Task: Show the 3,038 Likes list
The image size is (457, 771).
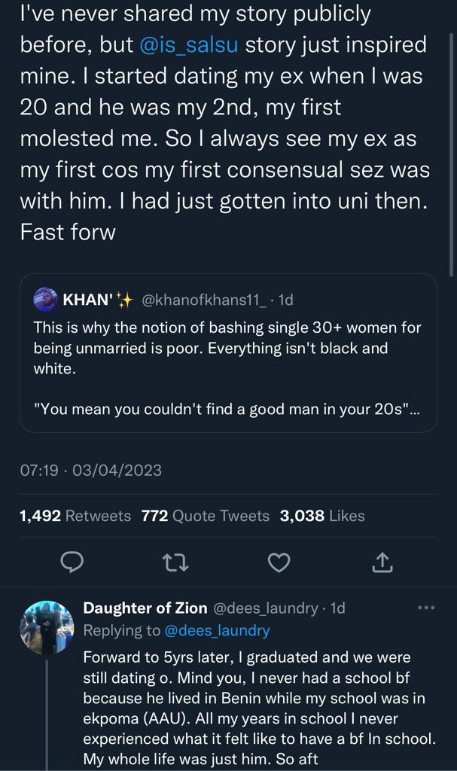Action: [x=321, y=516]
